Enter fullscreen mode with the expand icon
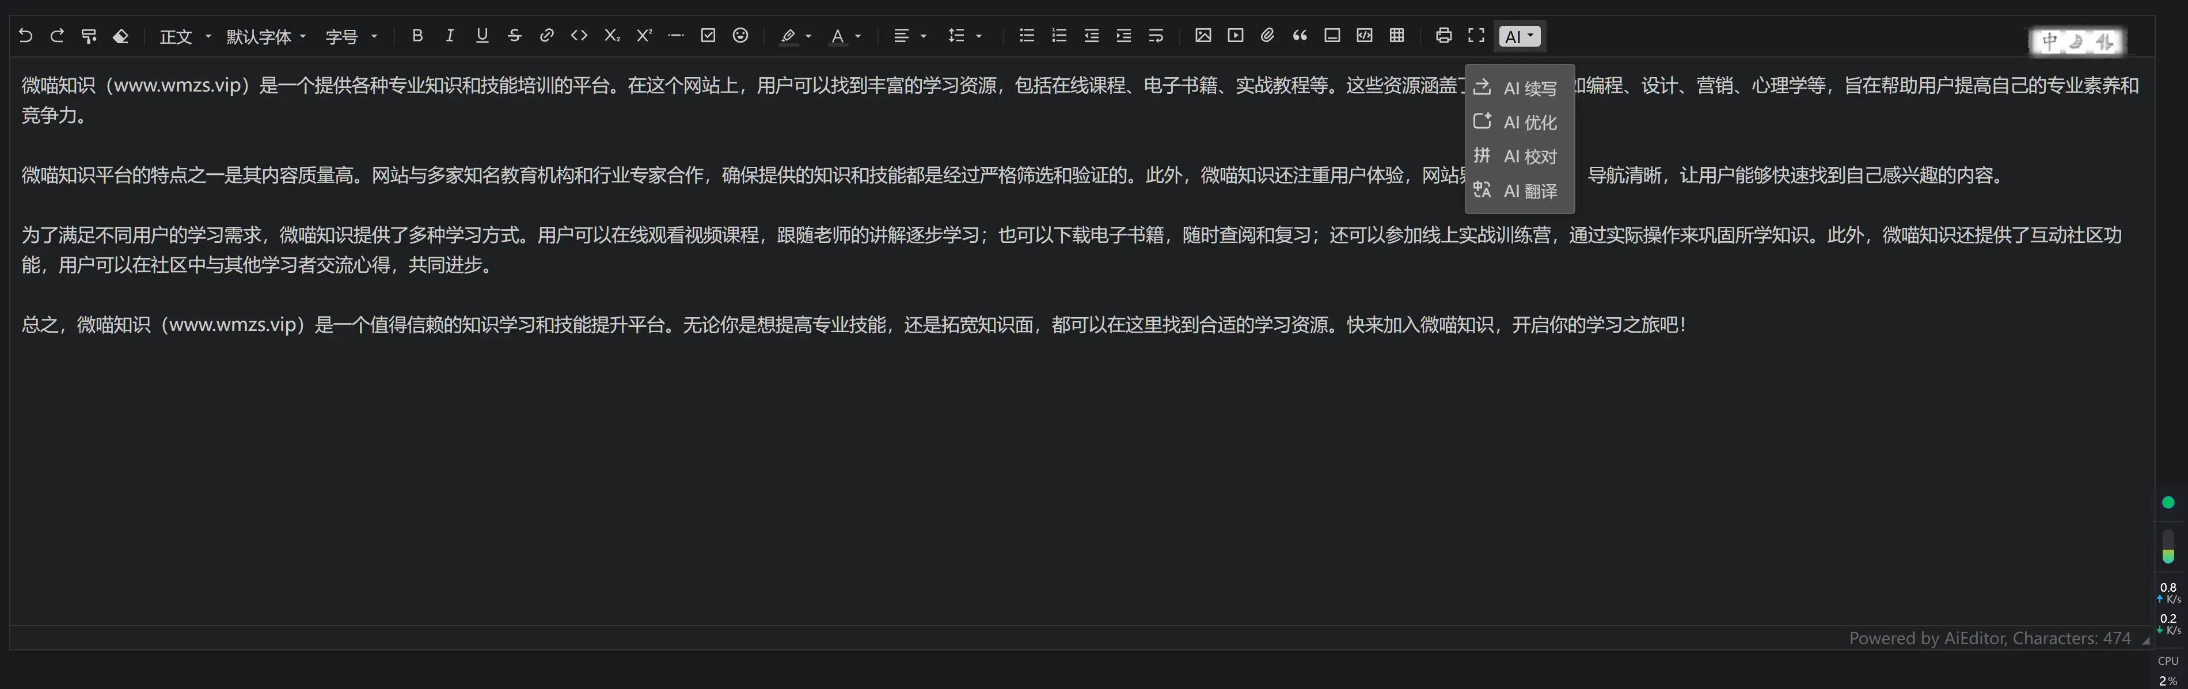The width and height of the screenshot is (2188, 689). [x=1476, y=36]
